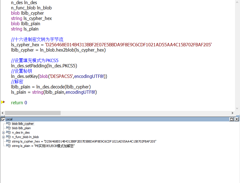Select the blob lblb_plain variable row
The image size is (240, 183).
click(21, 128)
